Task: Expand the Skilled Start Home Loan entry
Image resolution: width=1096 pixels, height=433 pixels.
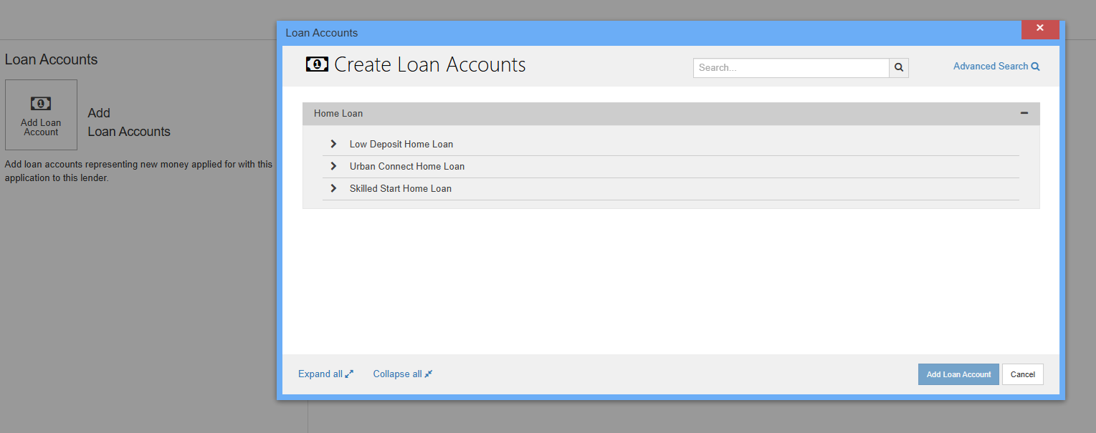Action: 332,188
